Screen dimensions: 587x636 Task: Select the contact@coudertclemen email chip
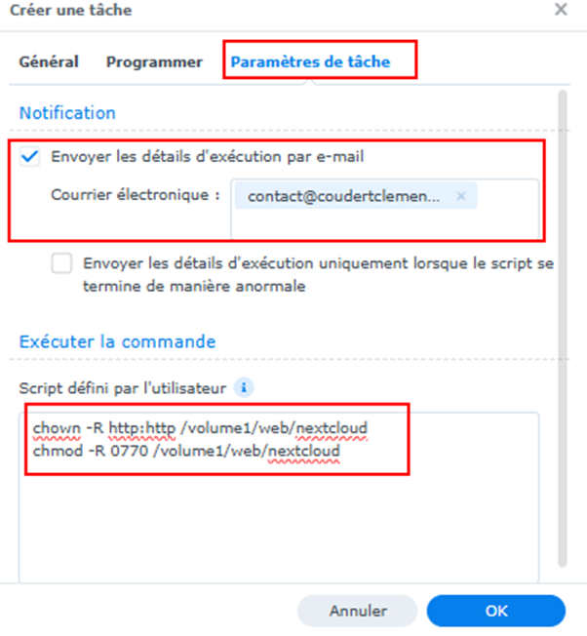point(343,196)
